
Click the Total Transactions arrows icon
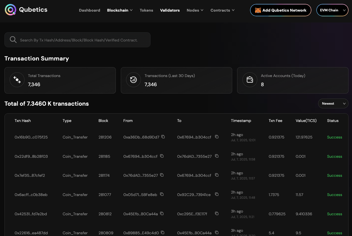[x=17, y=80]
